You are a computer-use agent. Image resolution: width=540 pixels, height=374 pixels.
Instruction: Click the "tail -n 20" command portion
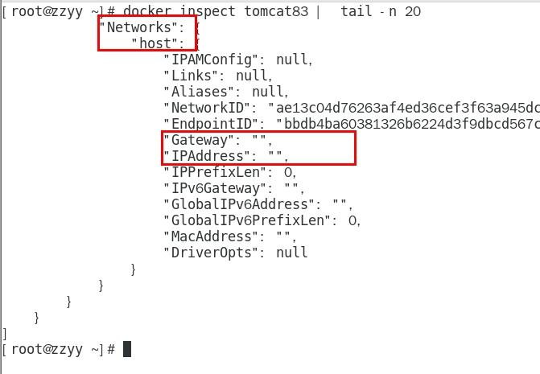pos(381,11)
